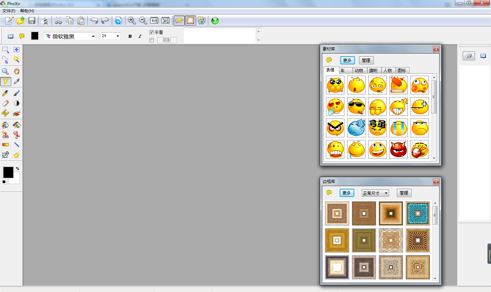Screen dimensions: 491x292
Task: Save the image with the floppy disk icon
Action: click(x=32, y=21)
